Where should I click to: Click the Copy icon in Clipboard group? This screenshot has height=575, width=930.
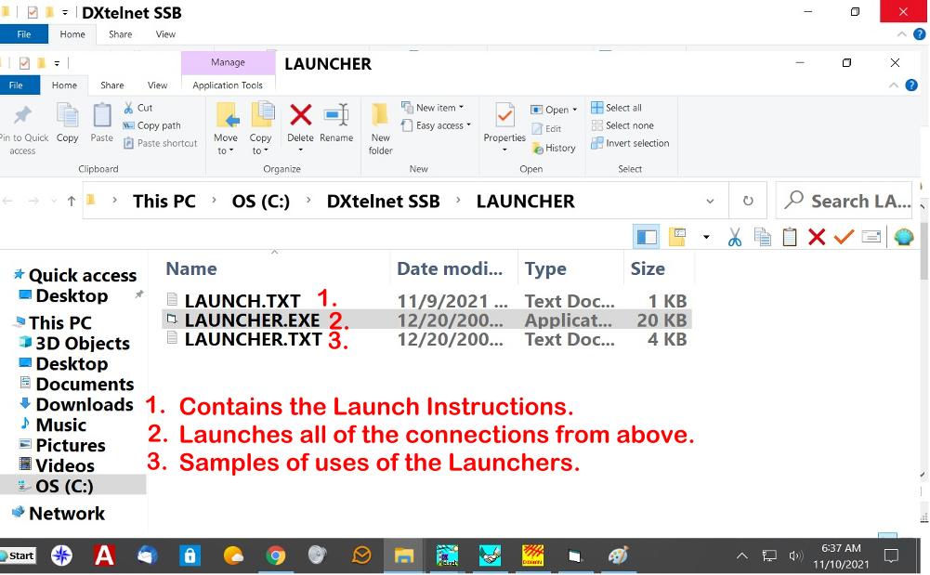point(67,115)
